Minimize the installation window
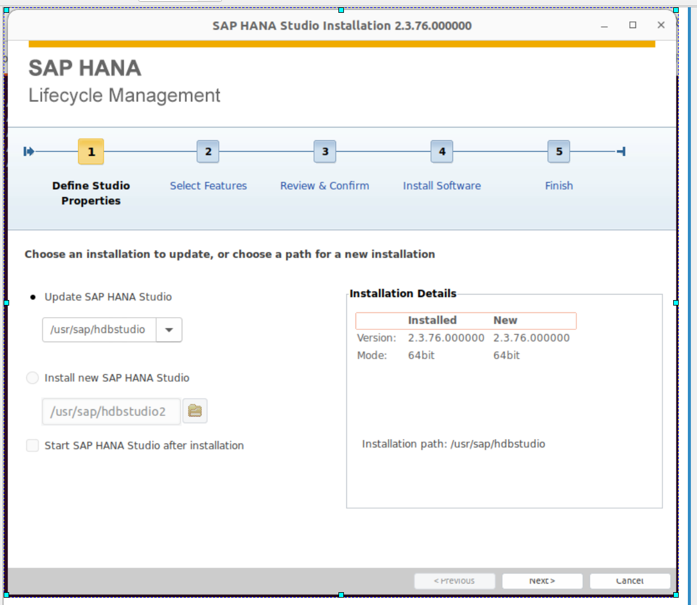 click(x=604, y=26)
